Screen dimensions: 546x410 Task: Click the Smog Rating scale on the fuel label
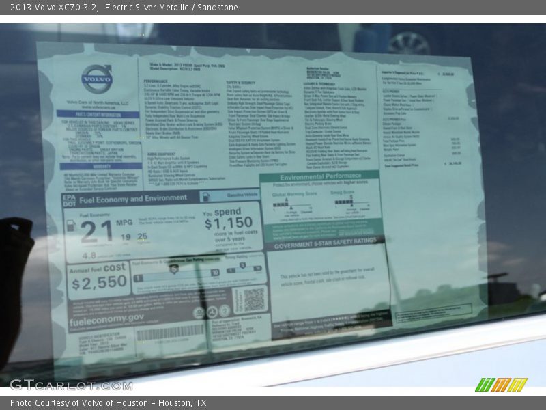[x=244, y=267]
